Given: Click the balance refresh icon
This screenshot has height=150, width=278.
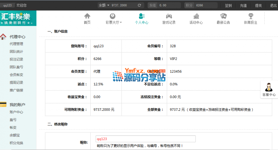Looking at the screenshot, I should pyautogui.click(x=139, y=5).
